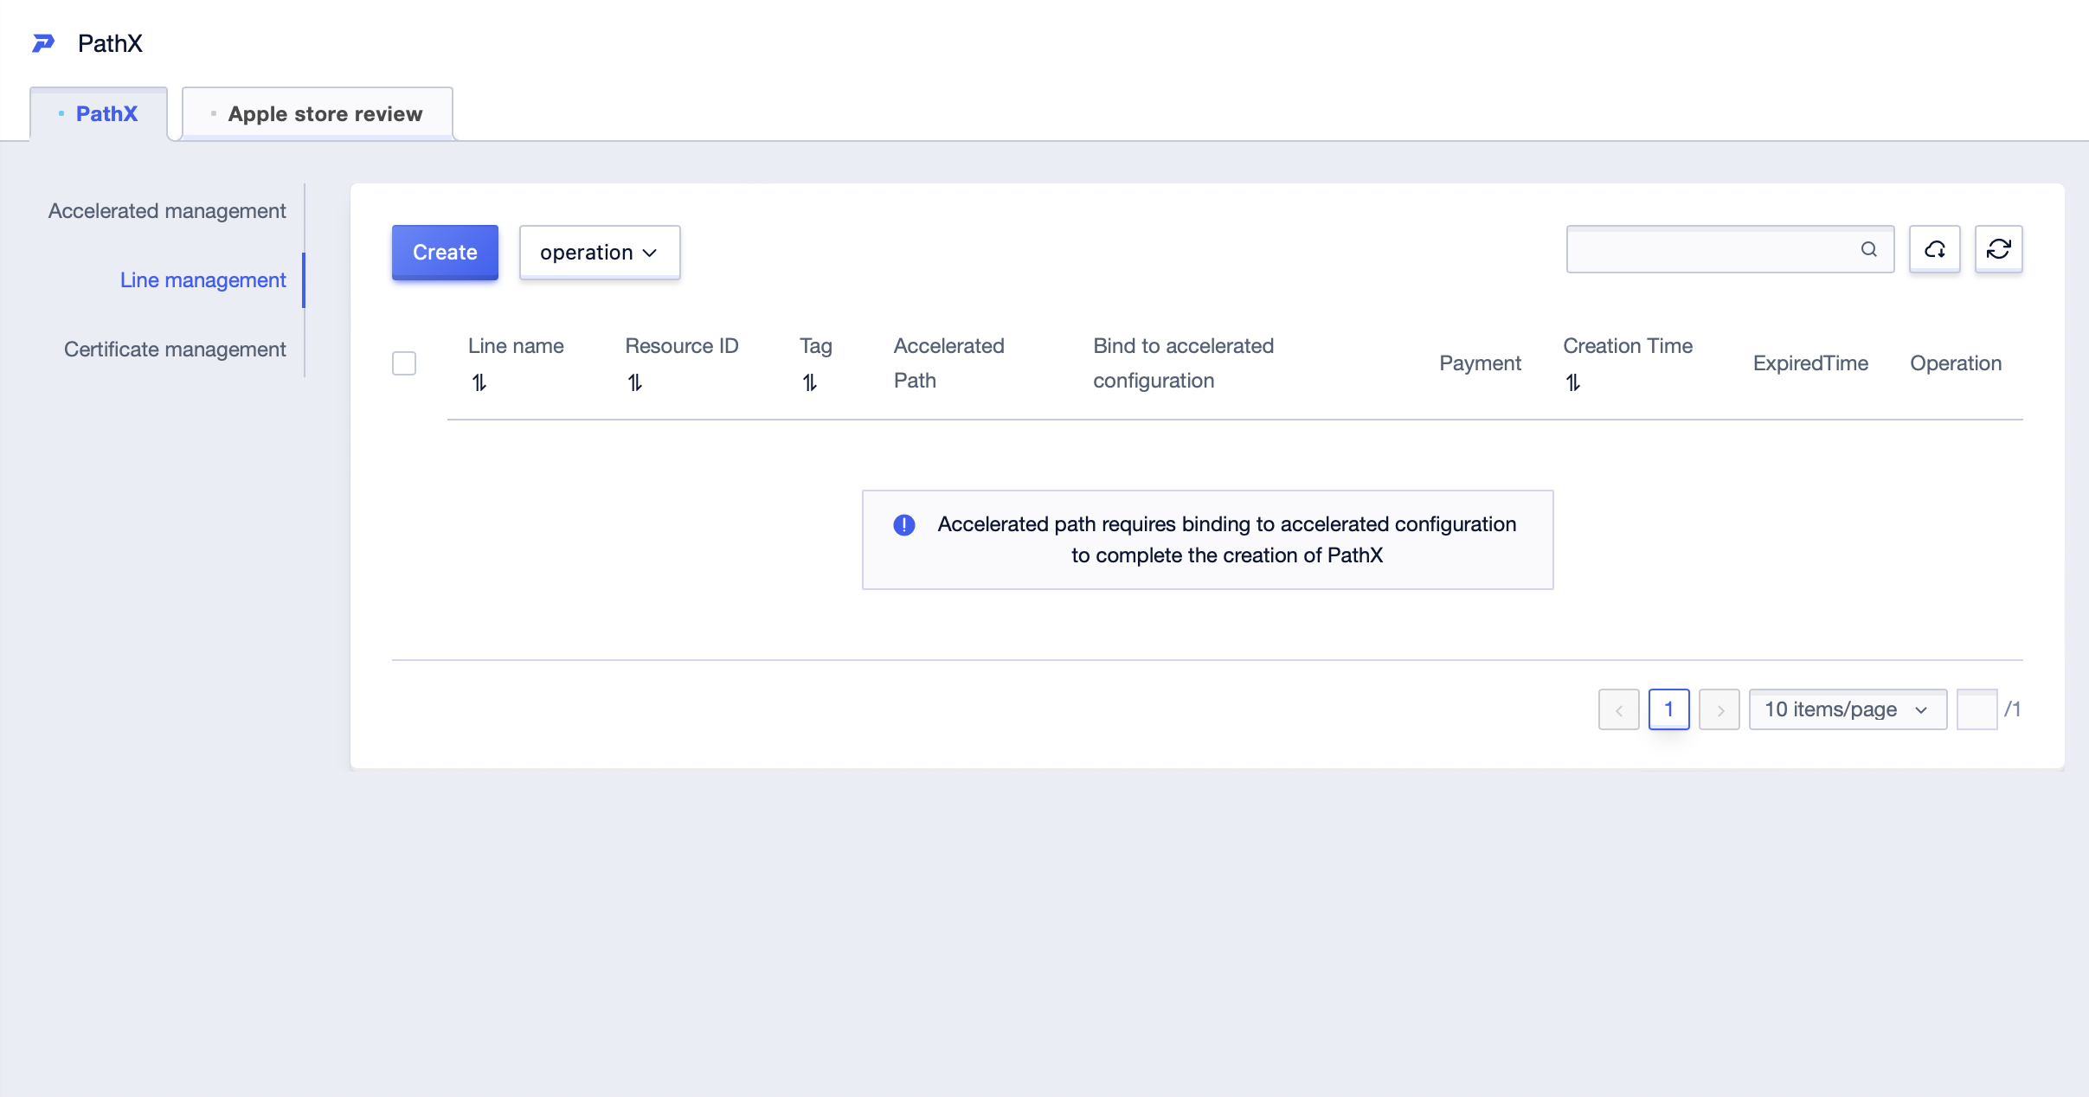Sort by Resource ID

click(x=635, y=382)
